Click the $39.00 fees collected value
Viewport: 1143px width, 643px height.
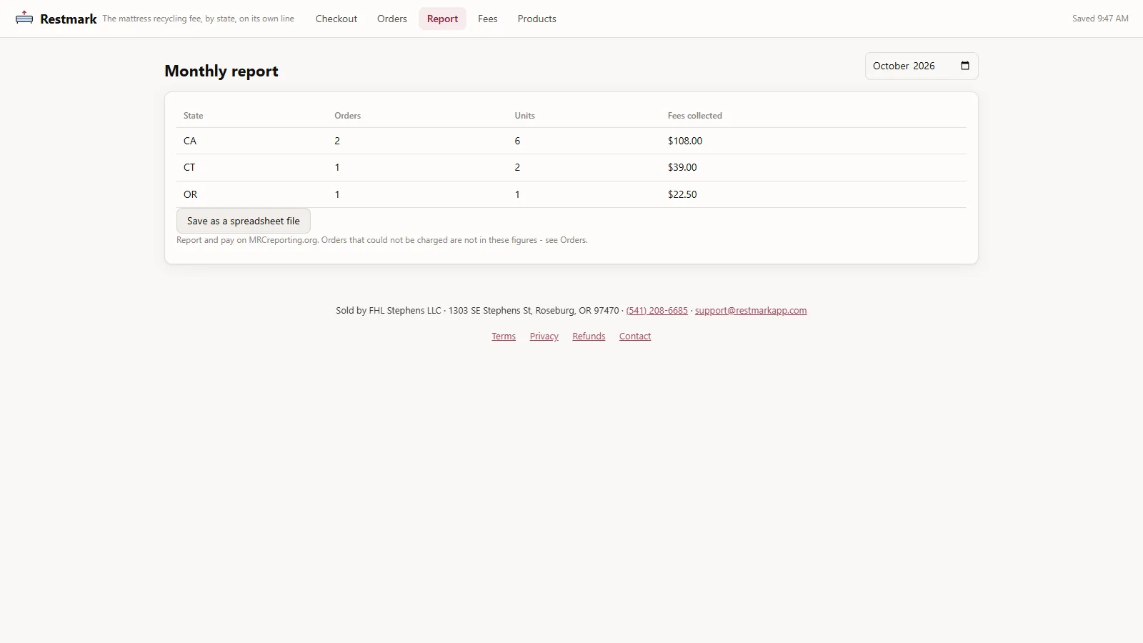pos(682,167)
